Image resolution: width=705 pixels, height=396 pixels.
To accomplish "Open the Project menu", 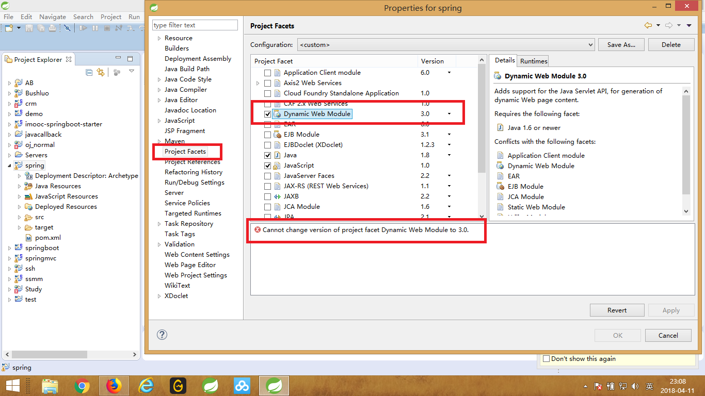I will point(111,16).
